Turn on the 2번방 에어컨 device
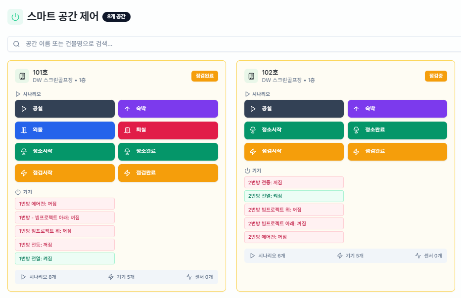461x298 pixels. click(294, 237)
